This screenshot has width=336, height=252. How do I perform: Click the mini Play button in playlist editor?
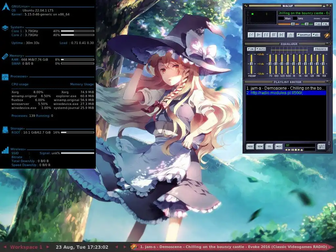pyautogui.click(x=289, y=150)
